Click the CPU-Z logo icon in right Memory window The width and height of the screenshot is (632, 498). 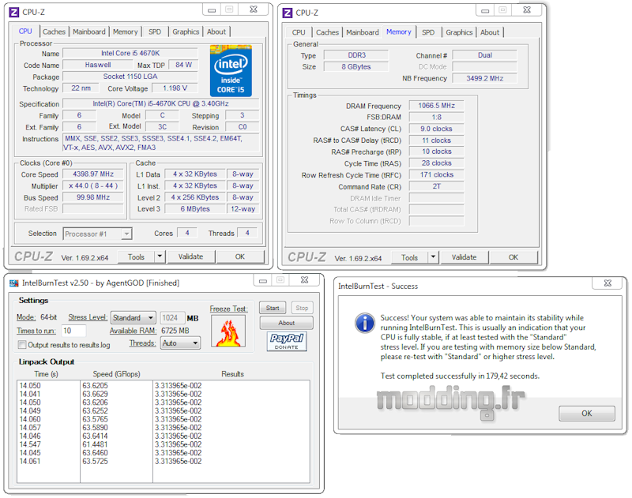click(x=288, y=13)
